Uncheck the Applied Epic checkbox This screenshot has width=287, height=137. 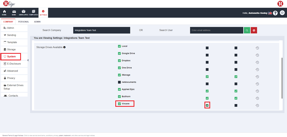point(119,89)
